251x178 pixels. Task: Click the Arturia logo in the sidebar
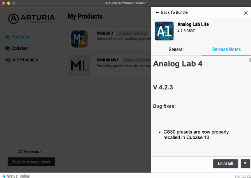(31, 19)
